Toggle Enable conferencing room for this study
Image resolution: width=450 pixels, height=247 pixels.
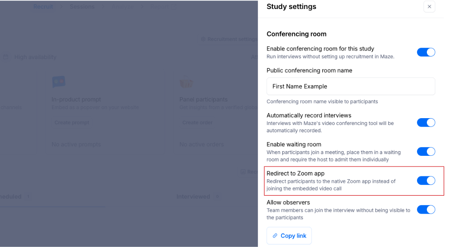tap(426, 52)
